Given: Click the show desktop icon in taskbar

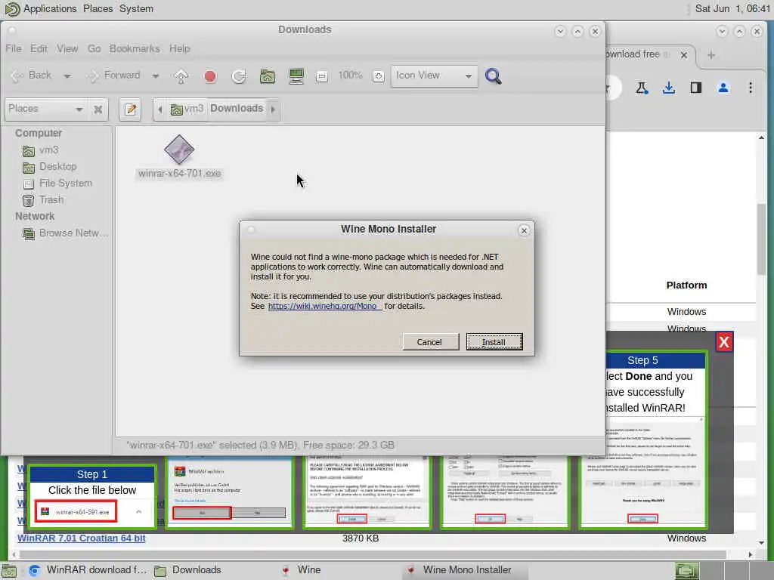Looking at the screenshot, I should point(9,571).
